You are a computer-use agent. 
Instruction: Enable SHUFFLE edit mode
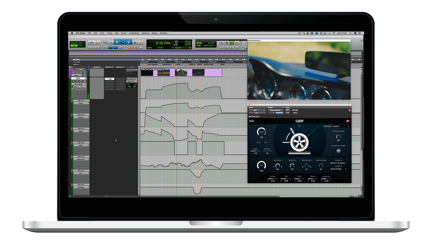pos(75,43)
